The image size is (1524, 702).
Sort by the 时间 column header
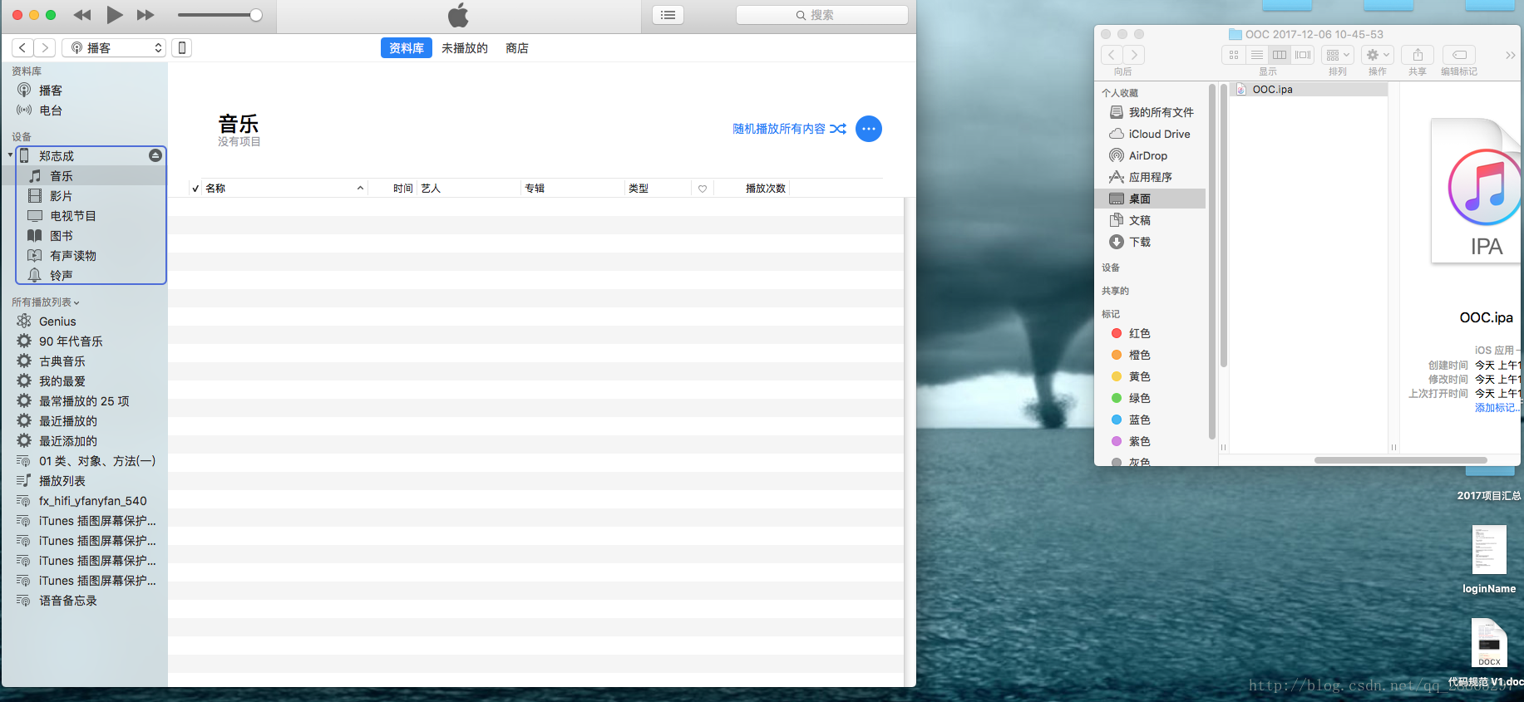coord(393,189)
